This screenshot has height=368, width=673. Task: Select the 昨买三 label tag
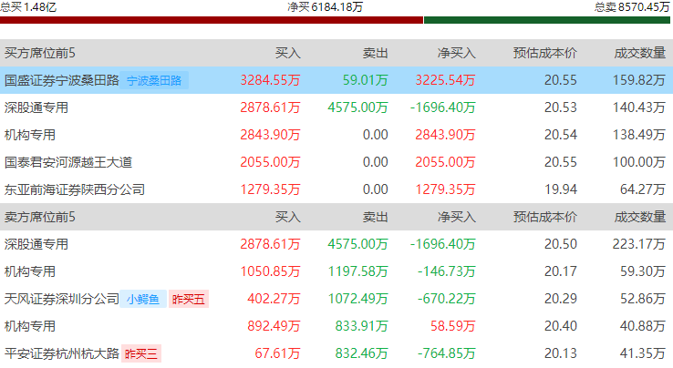pyautogui.click(x=141, y=353)
